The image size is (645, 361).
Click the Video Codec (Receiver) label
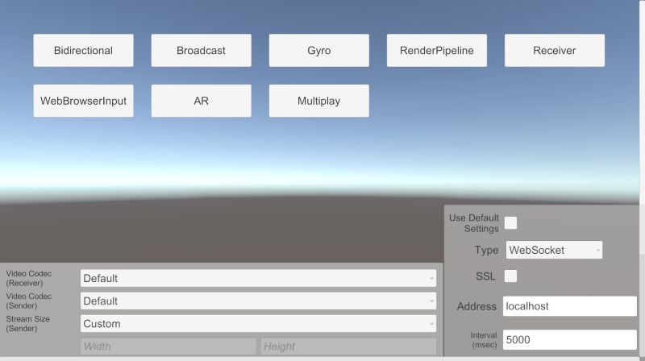tap(29, 278)
